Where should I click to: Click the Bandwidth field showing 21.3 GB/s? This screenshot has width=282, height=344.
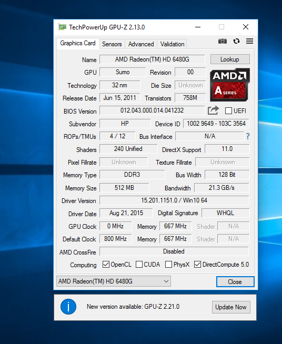[x=222, y=188]
